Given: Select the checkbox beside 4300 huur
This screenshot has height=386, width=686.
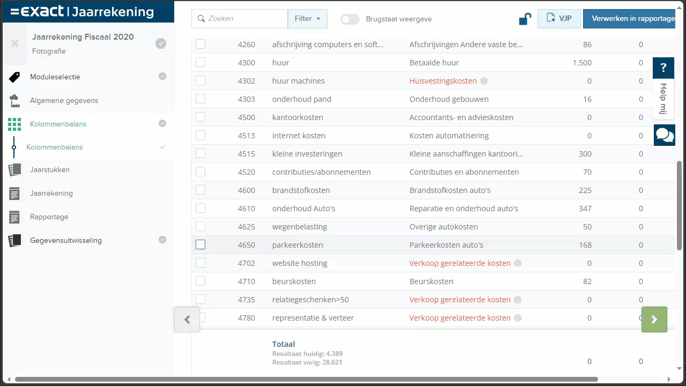Looking at the screenshot, I should coord(200,62).
